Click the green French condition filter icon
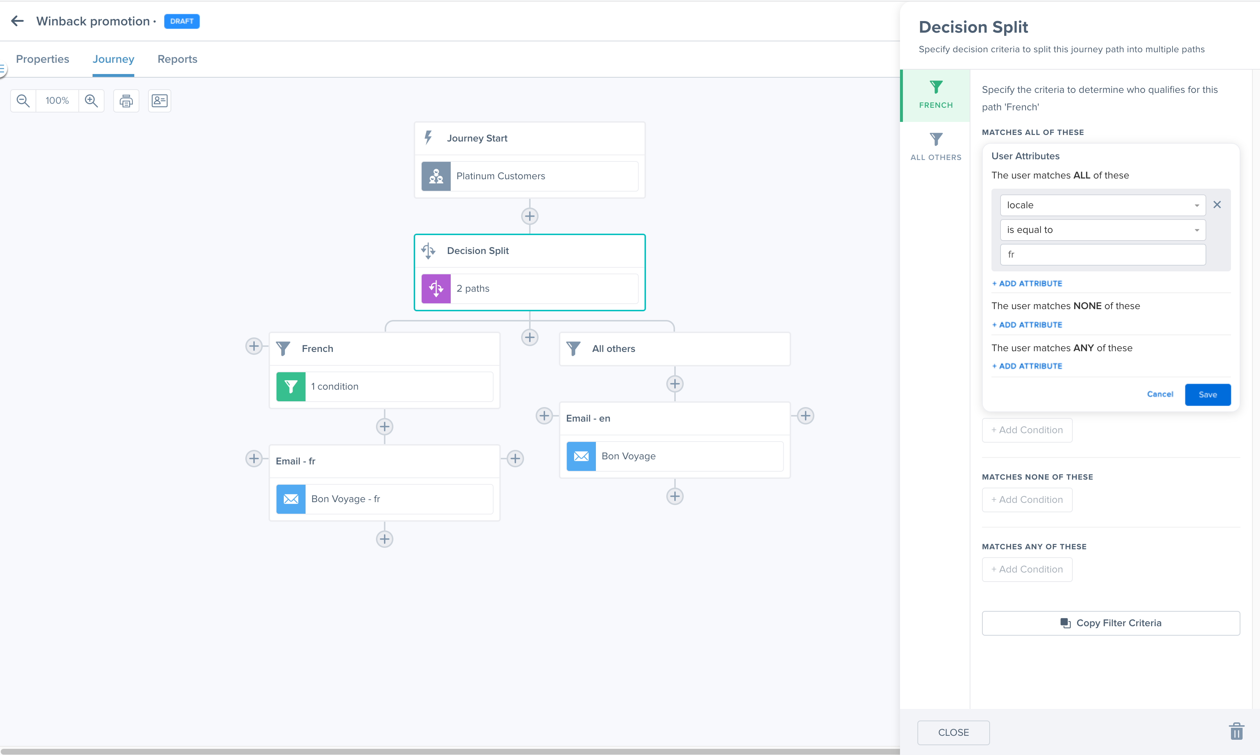 [x=291, y=387]
